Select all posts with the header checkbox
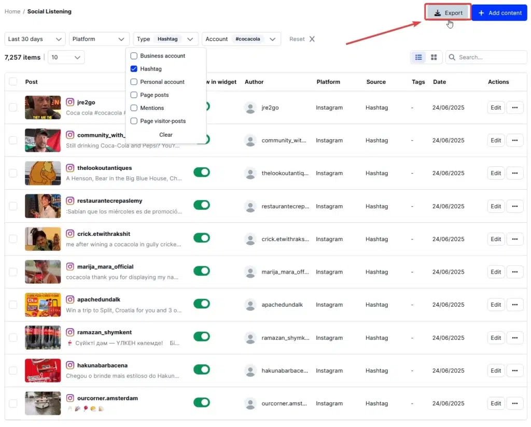The height and width of the screenshot is (427, 531). click(x=13, y=81)
